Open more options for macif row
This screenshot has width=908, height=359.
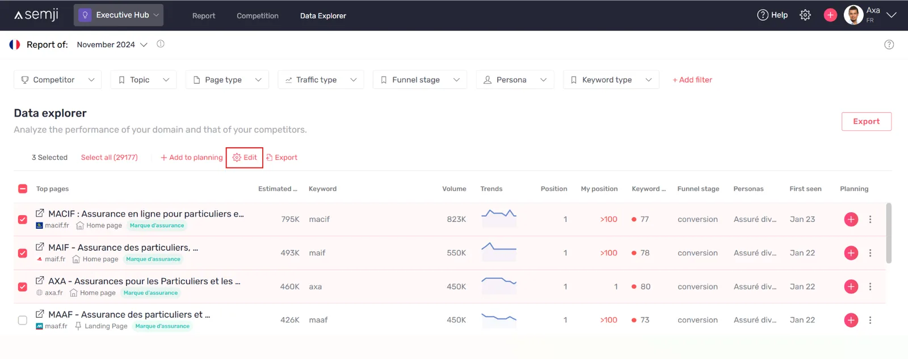(870, 219)
